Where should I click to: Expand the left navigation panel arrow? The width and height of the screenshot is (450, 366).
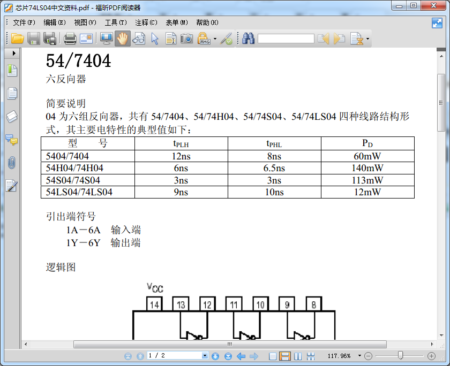tap(14, 53)
